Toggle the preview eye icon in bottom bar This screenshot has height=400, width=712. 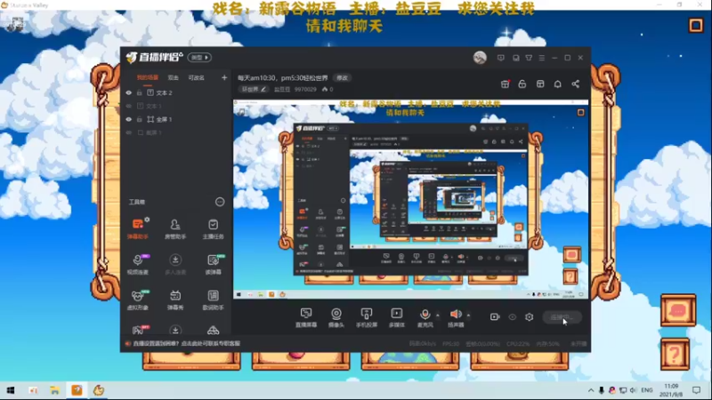[513, 317]
